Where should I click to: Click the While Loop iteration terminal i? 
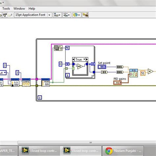[x=40, y=97]
